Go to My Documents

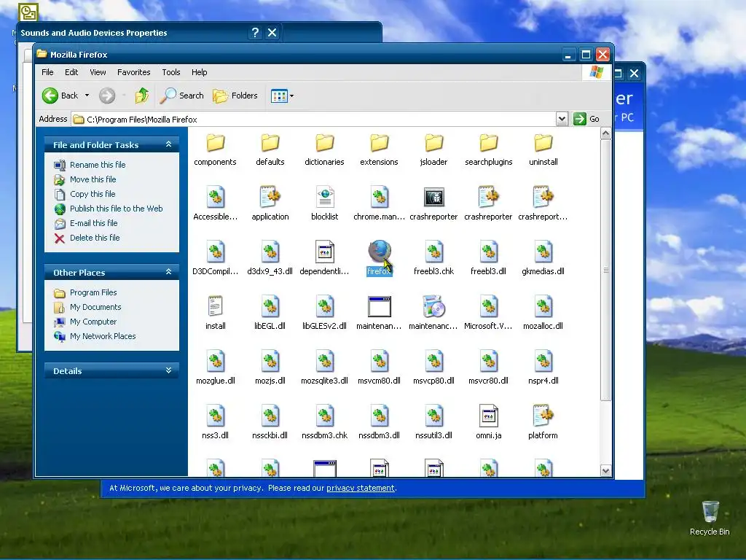point(95,307)
